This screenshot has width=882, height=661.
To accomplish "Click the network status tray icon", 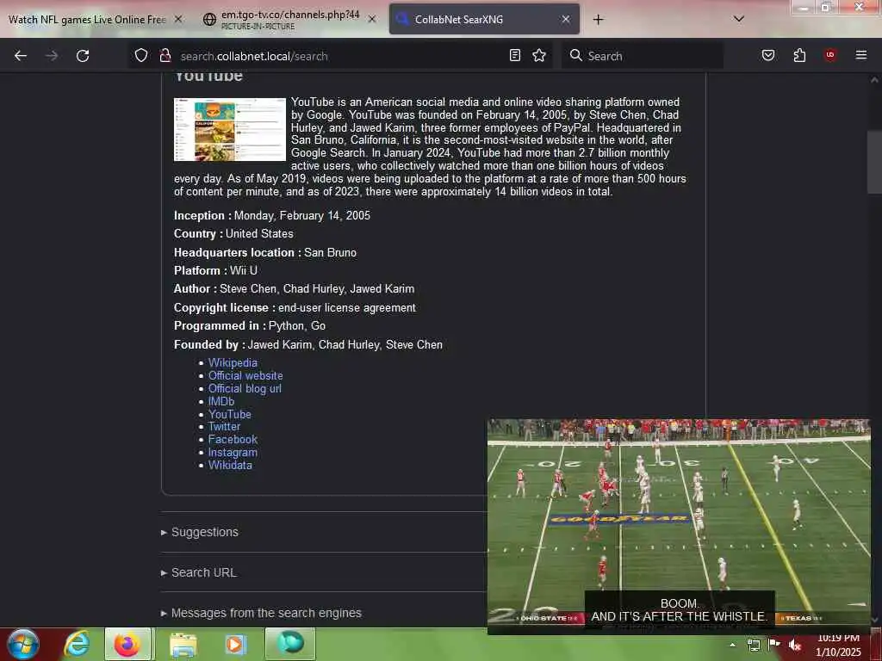I will [754, 645].
